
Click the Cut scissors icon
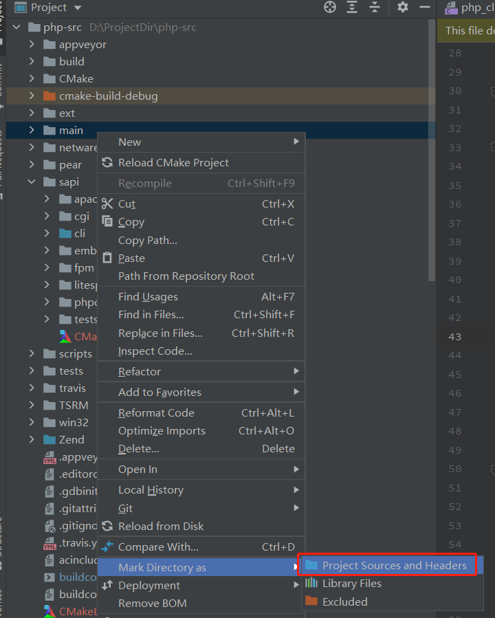pyautogui.click(x=107, y=203)
